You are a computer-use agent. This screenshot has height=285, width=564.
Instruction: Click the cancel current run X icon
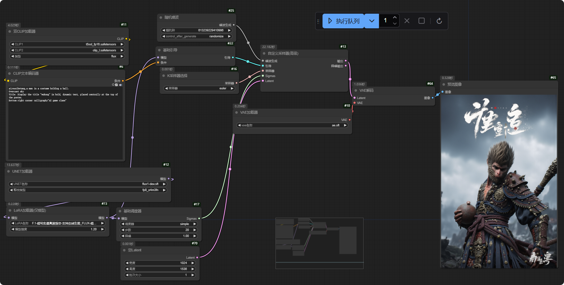click(x=407, y=21)
